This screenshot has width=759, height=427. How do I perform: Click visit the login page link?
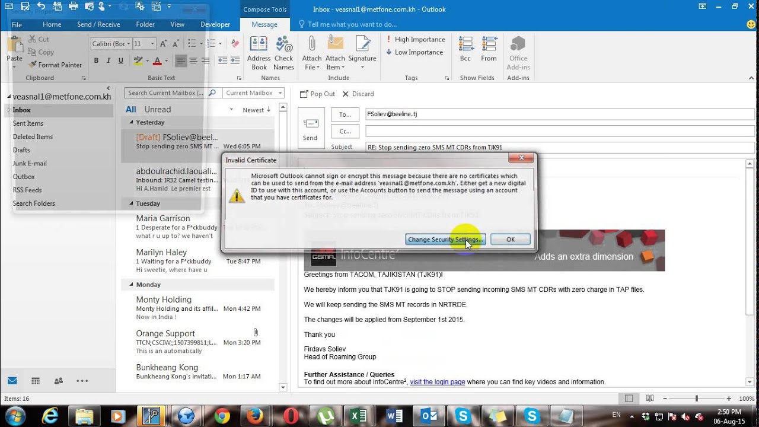click(x=437, y=382)
